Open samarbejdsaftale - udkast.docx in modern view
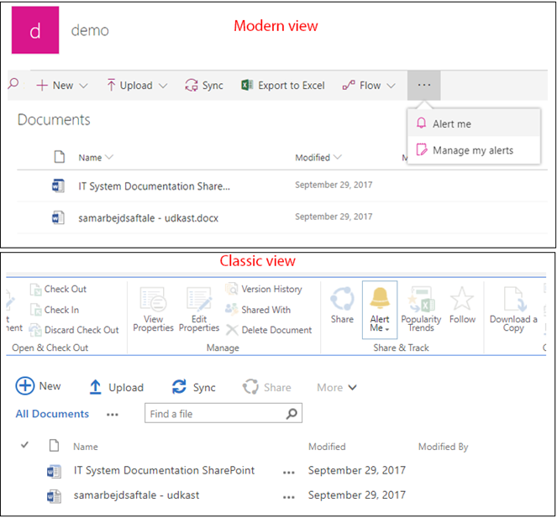The width and height of the screenshot is (557, 518). tap(149, 218)
